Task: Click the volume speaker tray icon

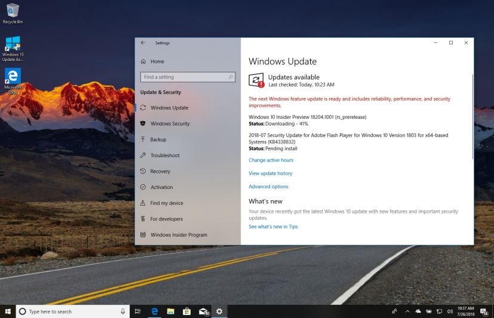Action: [450, 311]
